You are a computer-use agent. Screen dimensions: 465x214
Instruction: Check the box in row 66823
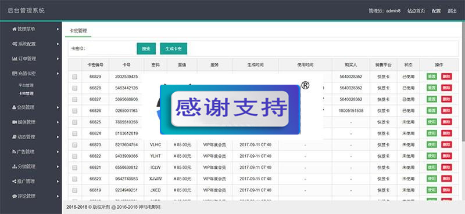[75, 145]
